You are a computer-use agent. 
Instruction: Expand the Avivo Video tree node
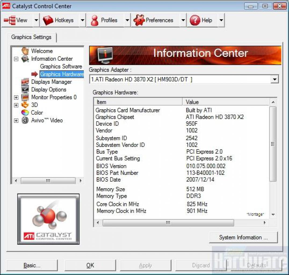(x=16, y=121)
